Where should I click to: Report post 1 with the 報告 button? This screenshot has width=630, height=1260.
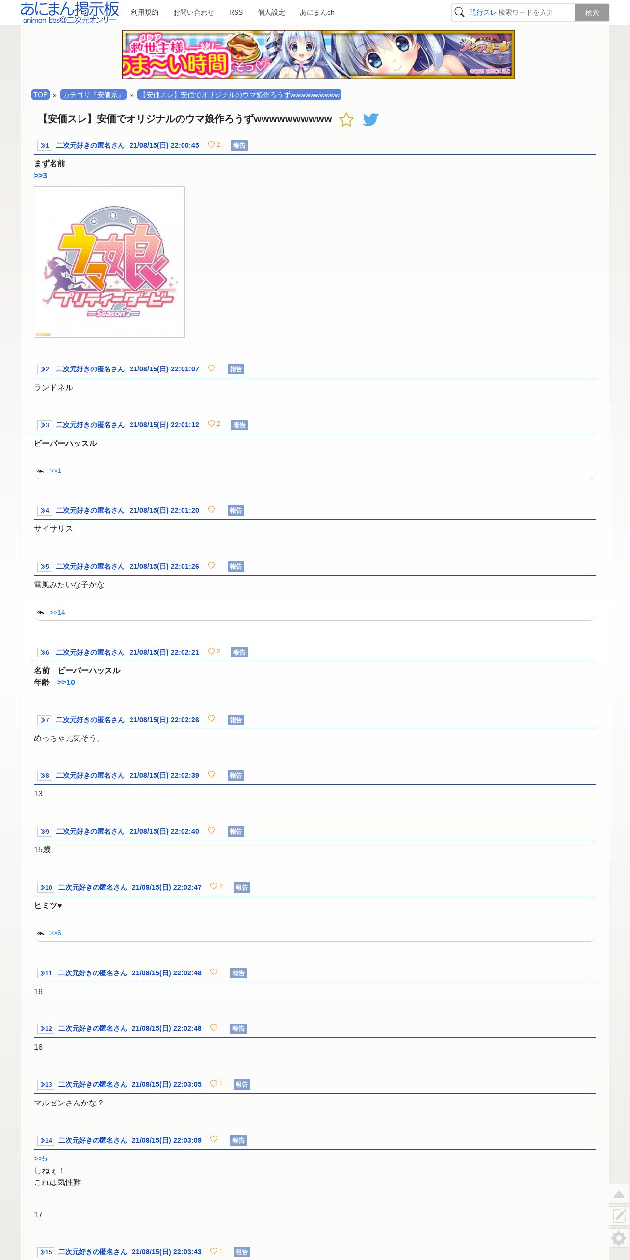(x=239, y=145)
